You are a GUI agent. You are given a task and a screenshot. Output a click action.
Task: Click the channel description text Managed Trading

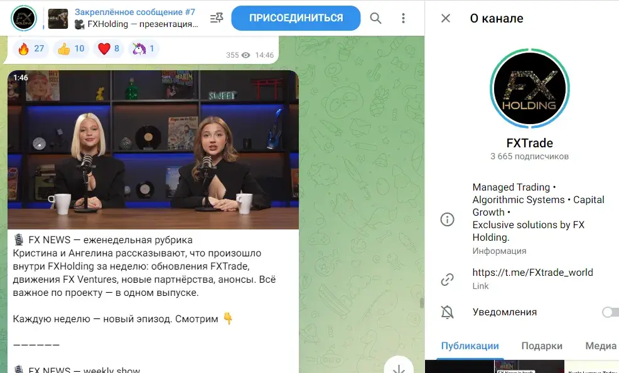pos(539,212)
